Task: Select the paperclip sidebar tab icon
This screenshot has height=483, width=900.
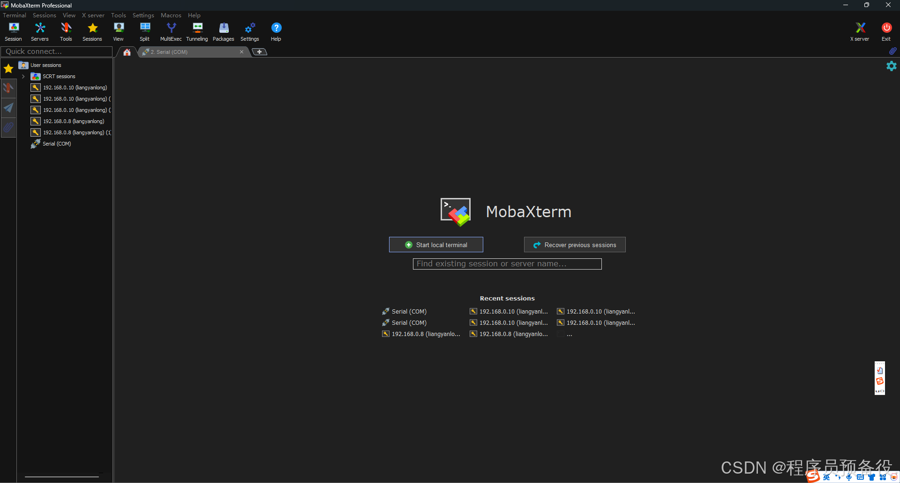Action: [8, 127]
